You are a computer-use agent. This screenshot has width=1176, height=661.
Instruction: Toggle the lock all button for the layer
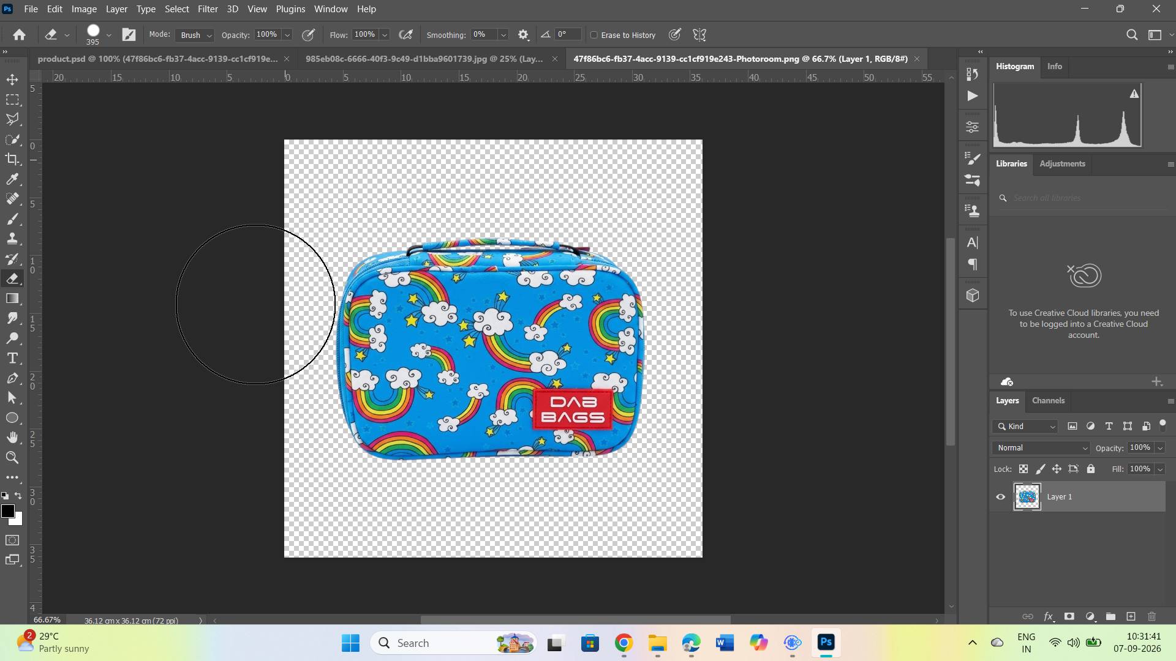click(1091, 469)
